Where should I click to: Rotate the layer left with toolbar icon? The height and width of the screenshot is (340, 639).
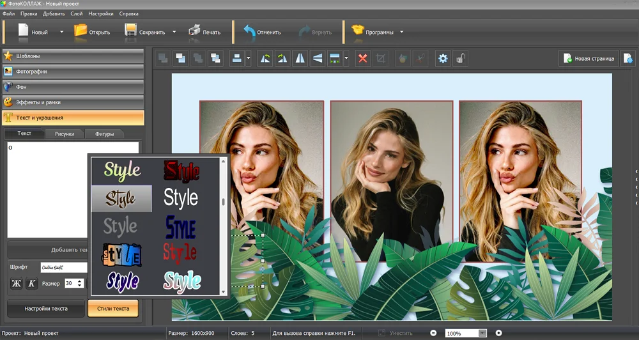click(x=265, y=59)
